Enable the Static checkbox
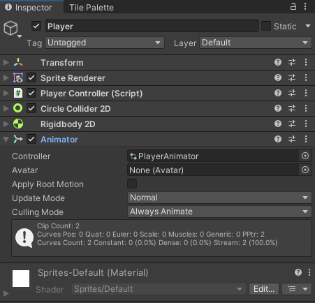 click(x=266, y=26)
